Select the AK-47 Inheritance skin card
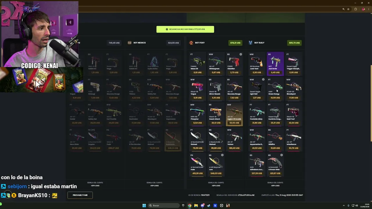Viewport: 372px width, 209px height. (294, 139)
